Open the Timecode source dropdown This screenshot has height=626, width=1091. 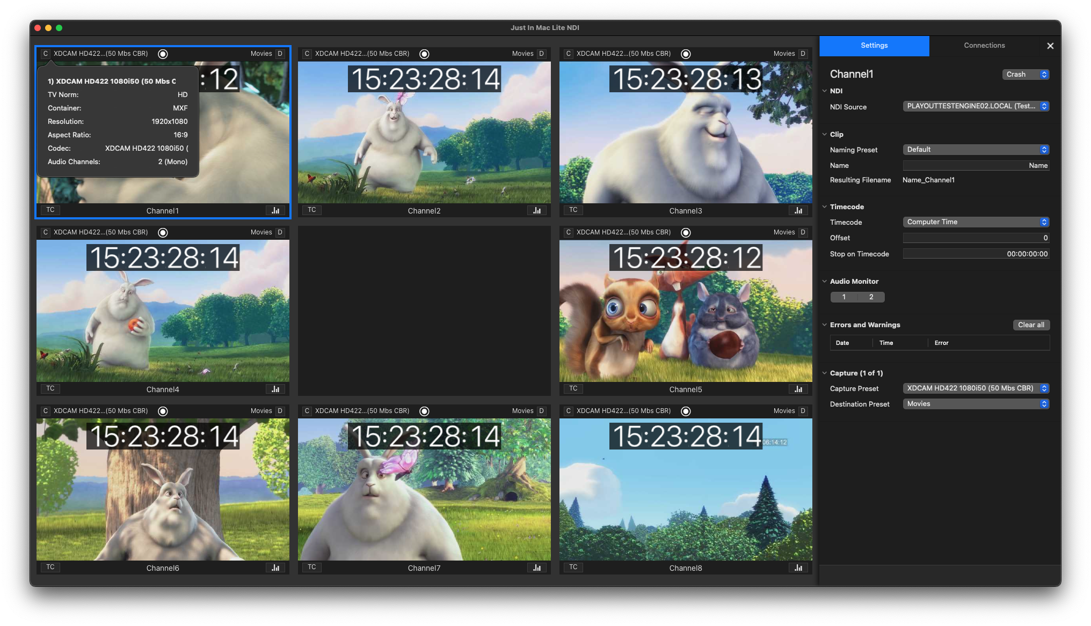tap(976, 222)
